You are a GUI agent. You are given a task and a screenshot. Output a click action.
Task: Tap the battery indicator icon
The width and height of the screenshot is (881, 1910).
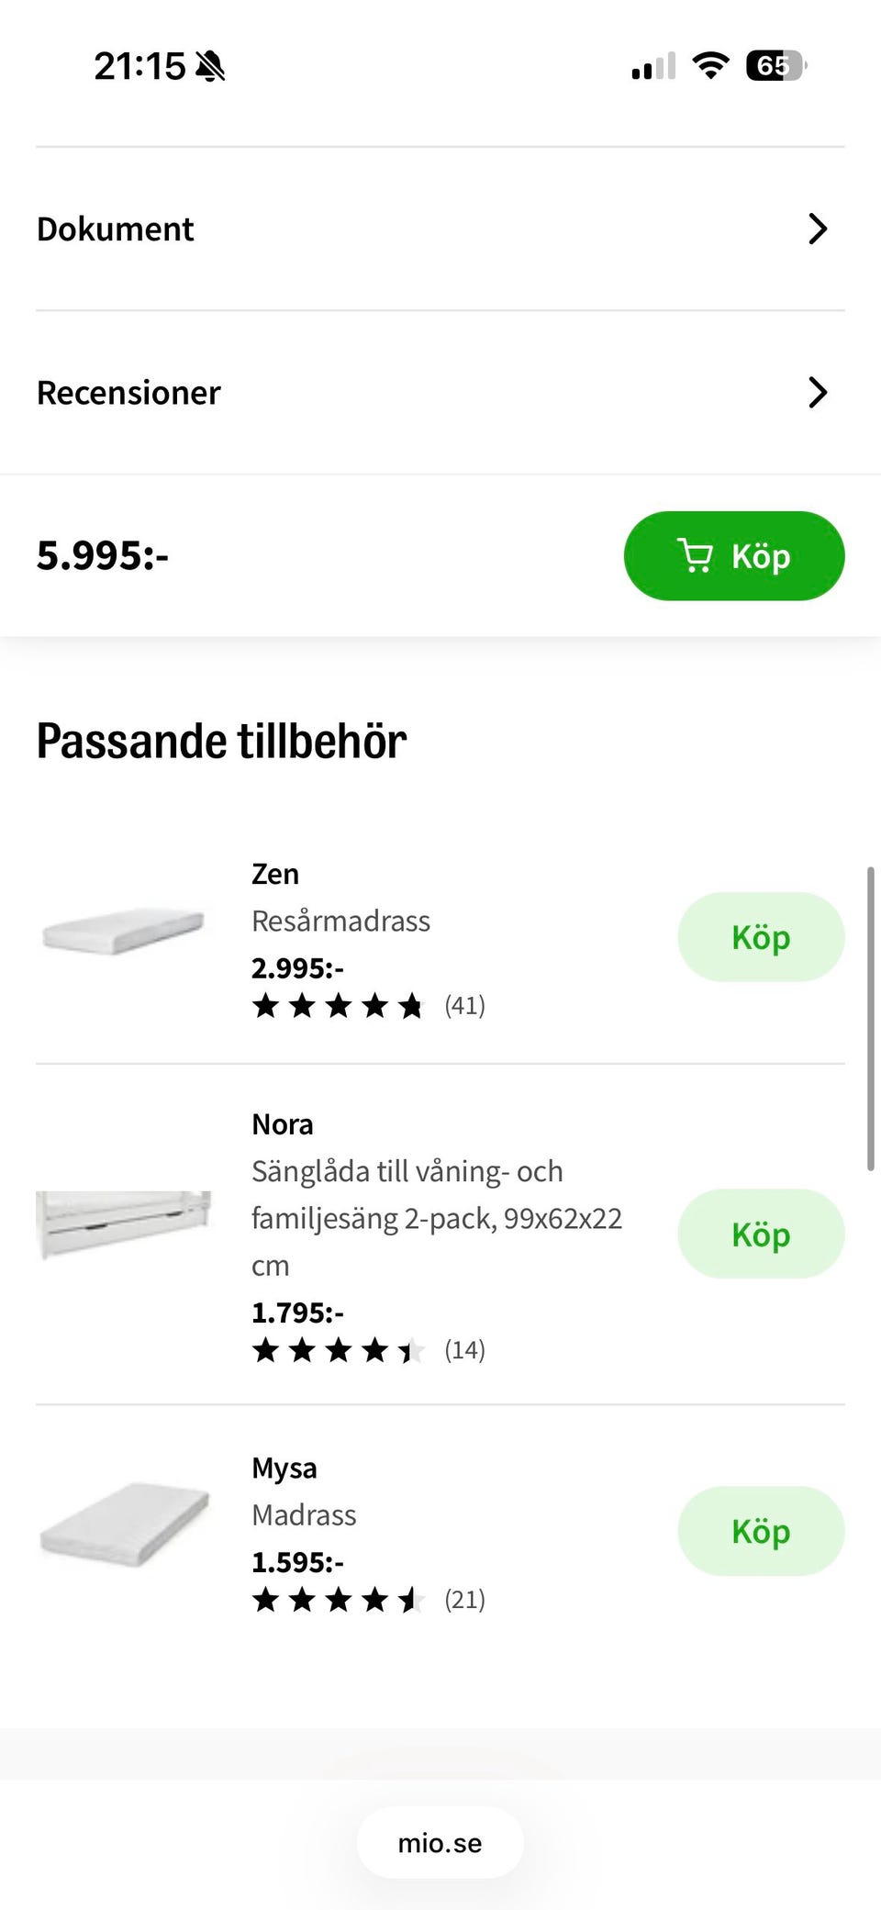click(x=775, y=66)
